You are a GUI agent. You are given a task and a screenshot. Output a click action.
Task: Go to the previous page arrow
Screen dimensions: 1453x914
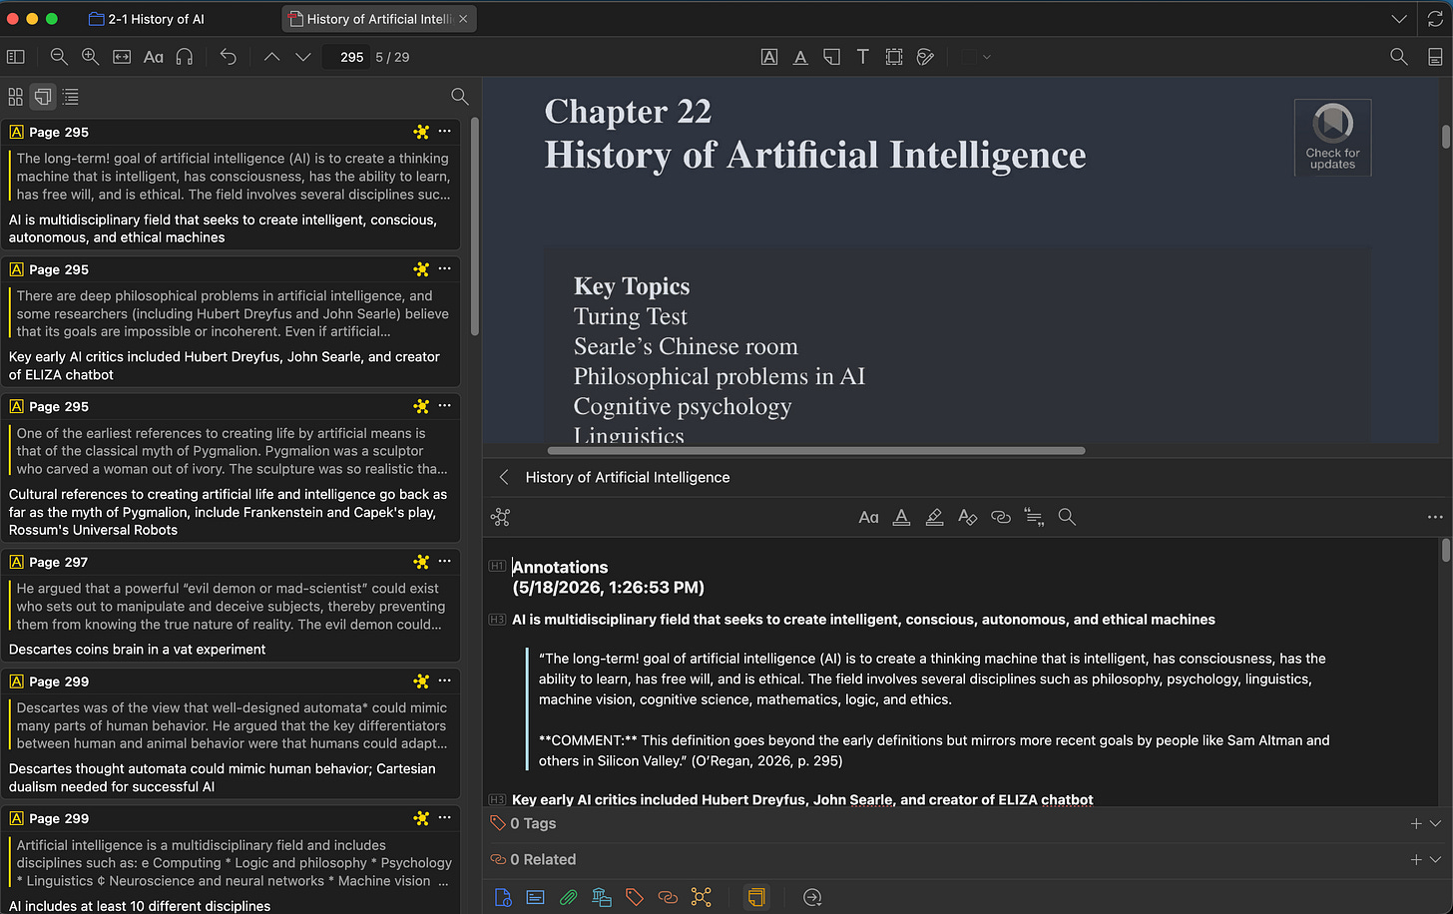271,57
